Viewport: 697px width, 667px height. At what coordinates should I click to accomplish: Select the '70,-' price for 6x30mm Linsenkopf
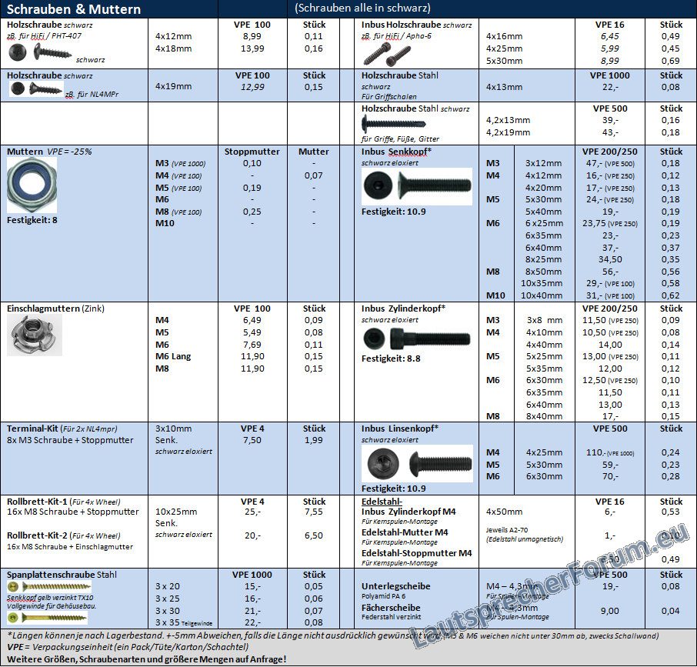(610, 476)
